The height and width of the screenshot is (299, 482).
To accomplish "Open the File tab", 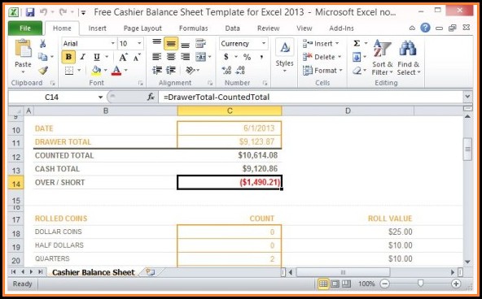I will click(25, 28).
